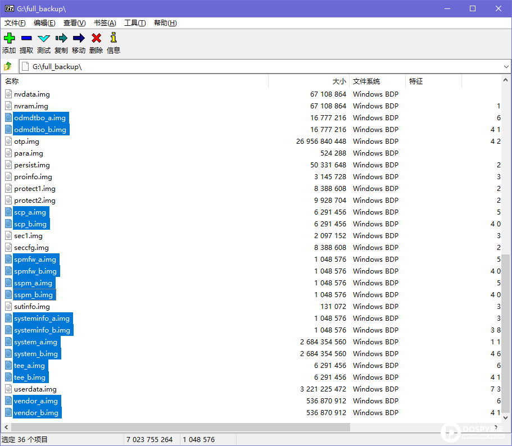This screenshot has height=446, width=512.
Task: Select the system_b.img file name
Action: click(x=36, y=354)
